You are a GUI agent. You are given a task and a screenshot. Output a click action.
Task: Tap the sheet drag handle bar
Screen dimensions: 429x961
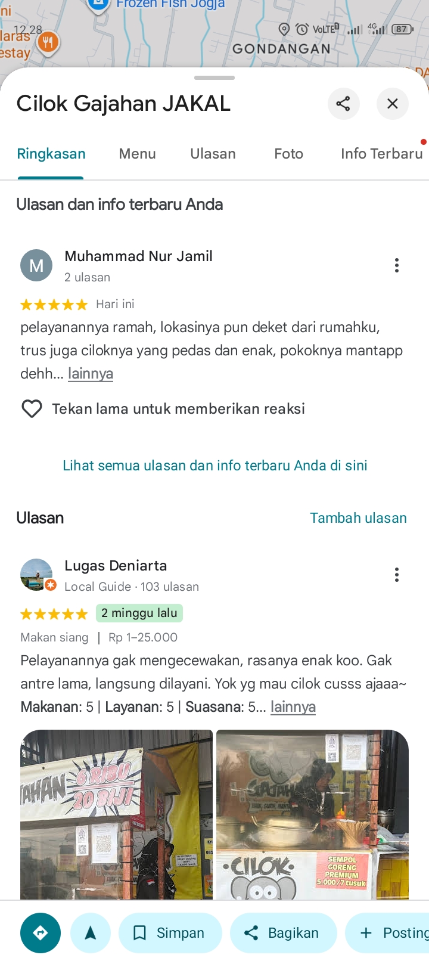(x=214, y=77)
